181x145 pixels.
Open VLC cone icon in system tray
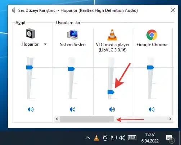96,138
